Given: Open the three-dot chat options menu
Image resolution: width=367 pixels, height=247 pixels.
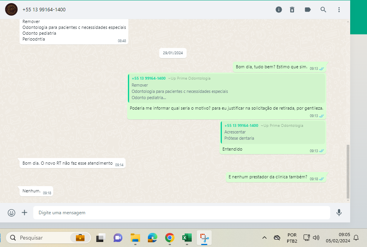Looking at the screenshot, I should (x=339, y=9).
